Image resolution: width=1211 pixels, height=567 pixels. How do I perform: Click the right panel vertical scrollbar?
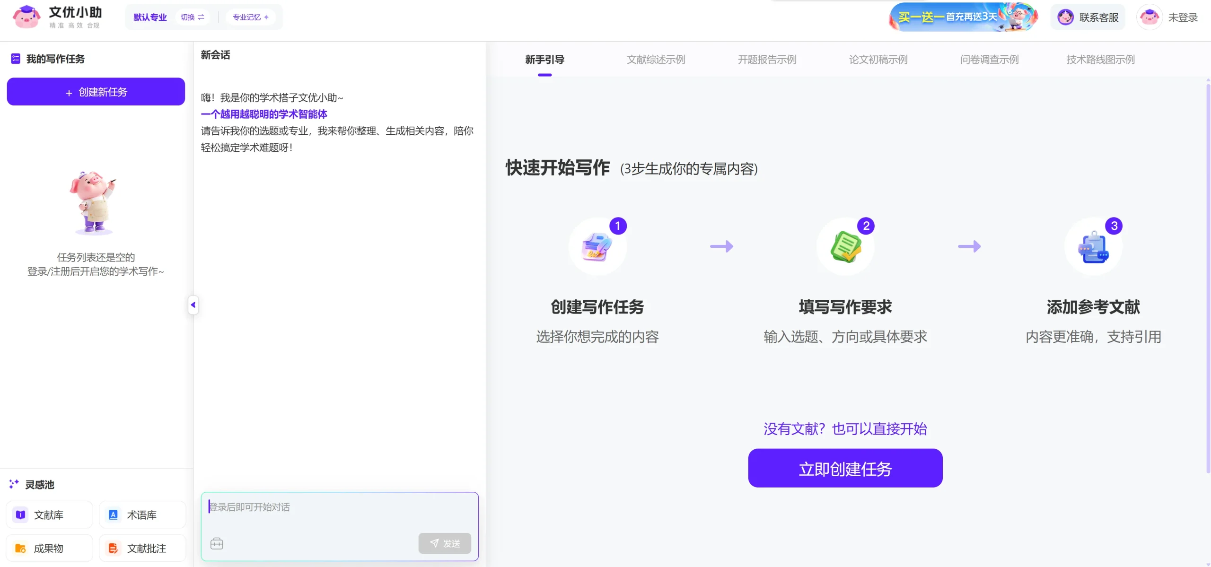click(x=1208, y=279)
